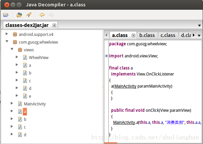203x144 pixels.
Task: Click the splitter handle between panes
Action: [x=103, y=87]
